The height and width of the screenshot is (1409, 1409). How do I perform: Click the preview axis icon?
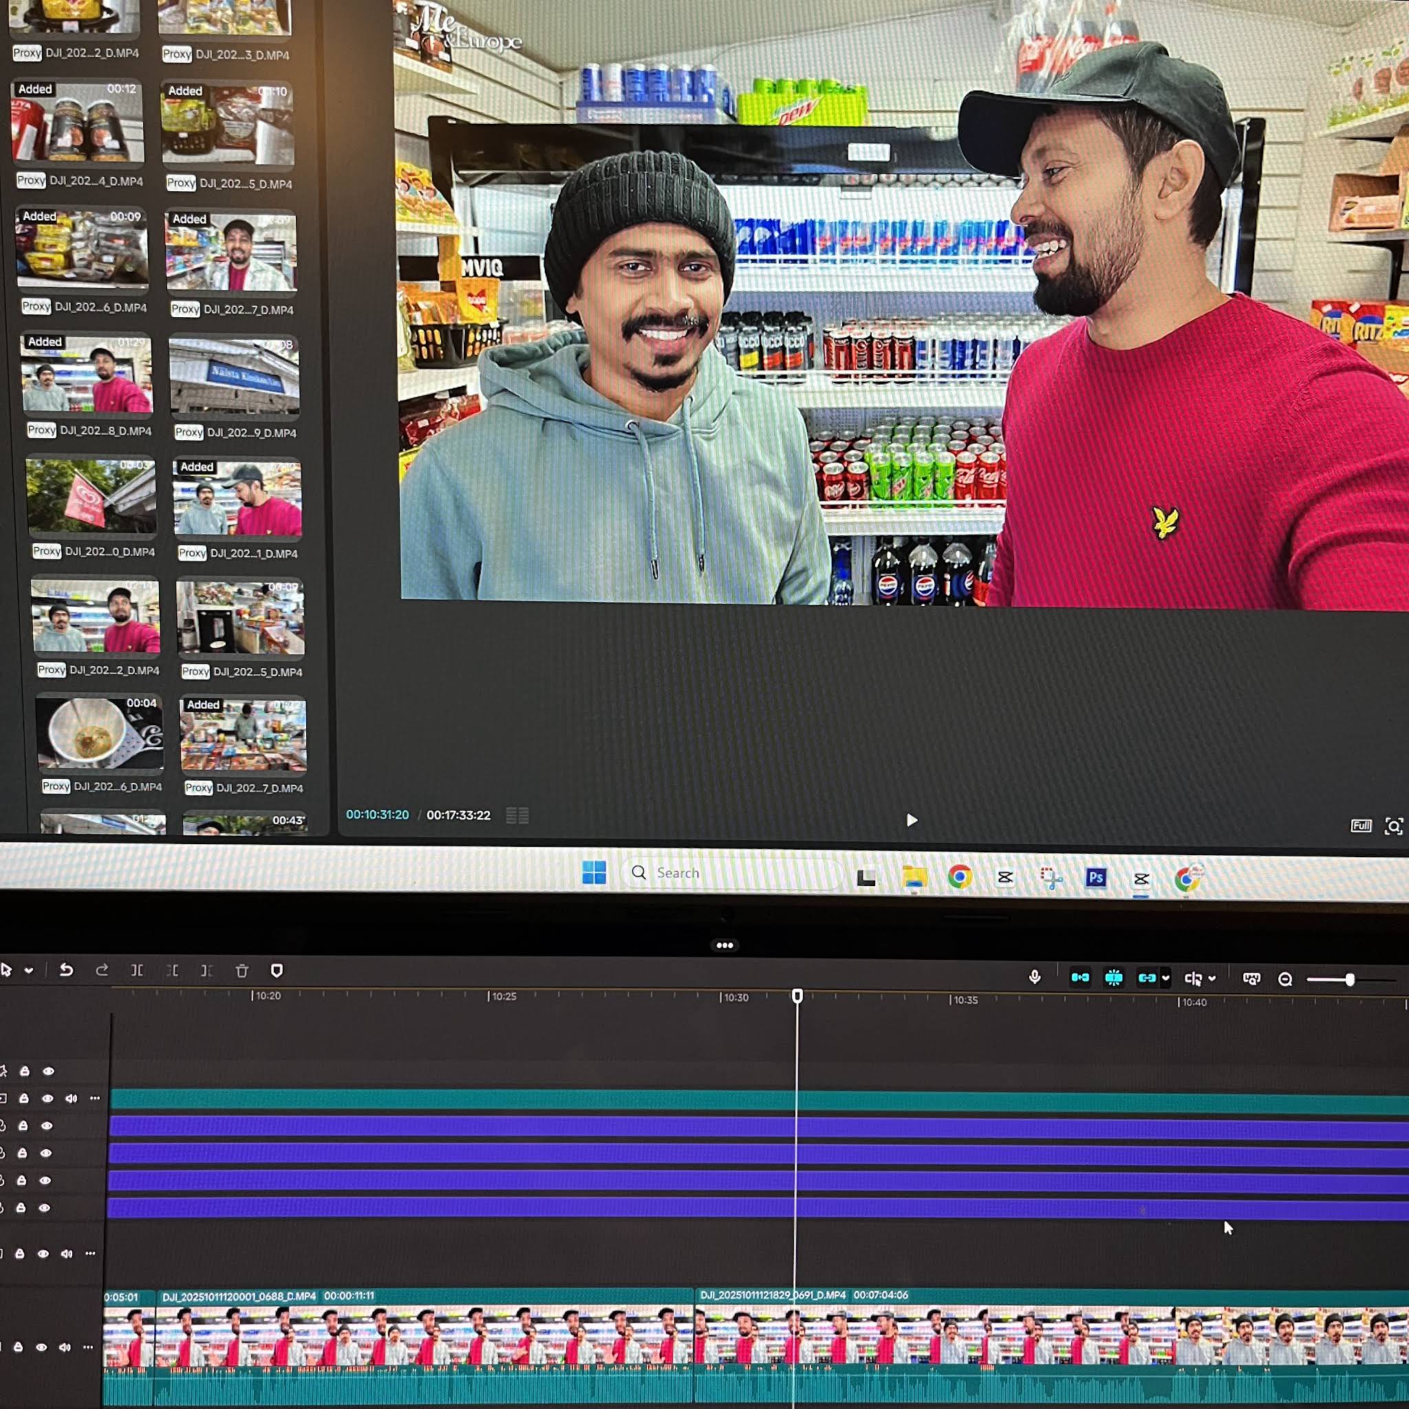pyautogui.click(x=1193, y=979)
